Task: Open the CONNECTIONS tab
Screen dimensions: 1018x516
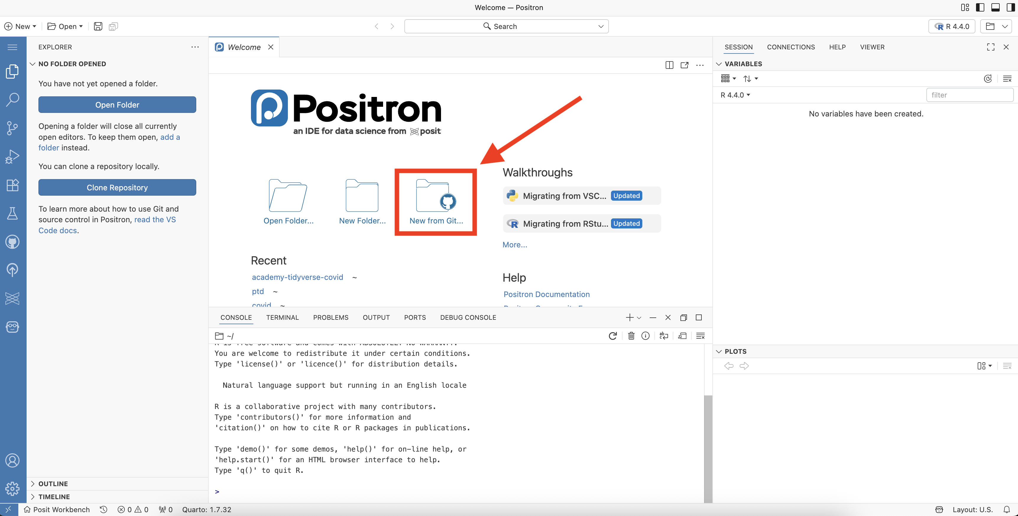Action: [x=791, y=47]
